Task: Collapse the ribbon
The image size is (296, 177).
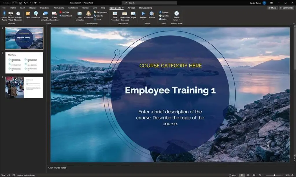Action: (x=294, y=24)
